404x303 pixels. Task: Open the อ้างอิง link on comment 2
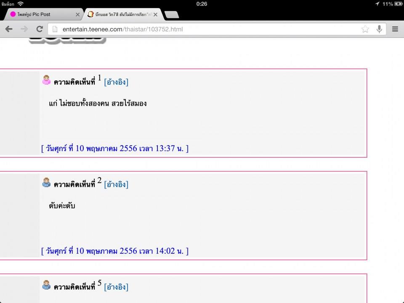pos(115,184)
